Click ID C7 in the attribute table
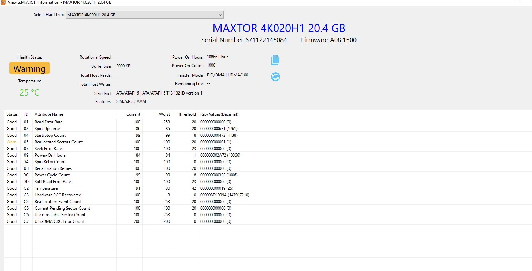This screenshot has height=271, width=532. click(x=26, y=221)
